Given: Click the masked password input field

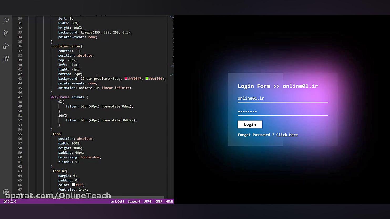Looking at the screenshot, I should pyautogui.click(x=283, y=111).
